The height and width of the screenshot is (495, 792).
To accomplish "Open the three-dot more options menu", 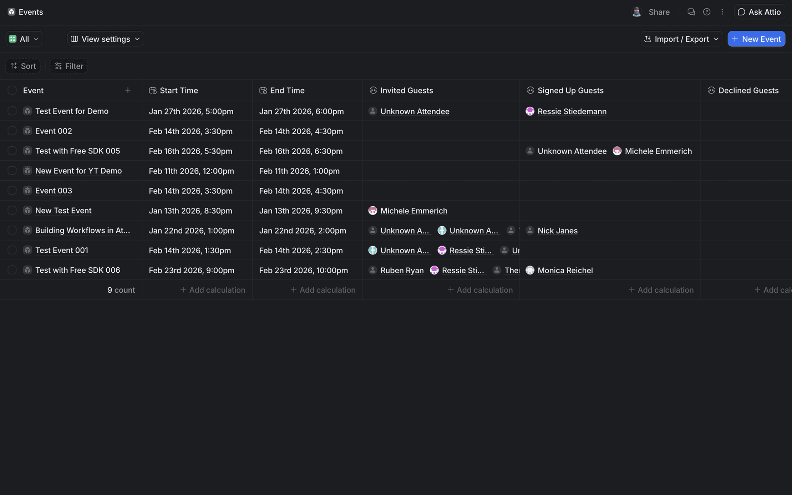I will point(722,12).
